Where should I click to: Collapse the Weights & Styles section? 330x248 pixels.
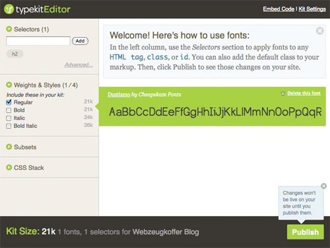[x=9, y=85]
